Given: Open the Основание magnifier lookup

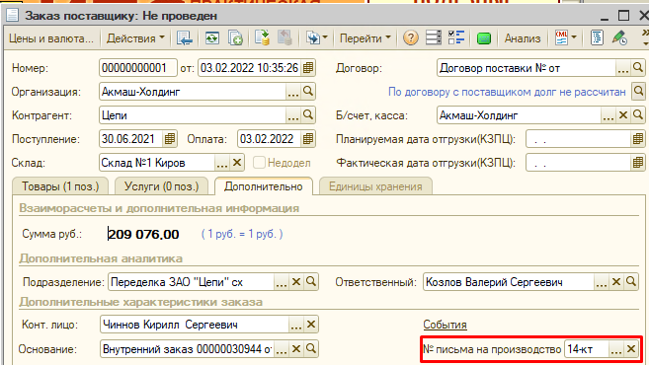Looking at the screenshot, I should [311, 349].
